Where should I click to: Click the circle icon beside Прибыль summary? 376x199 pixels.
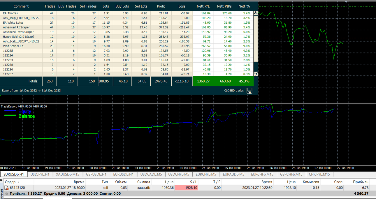[x=7, y=193]
